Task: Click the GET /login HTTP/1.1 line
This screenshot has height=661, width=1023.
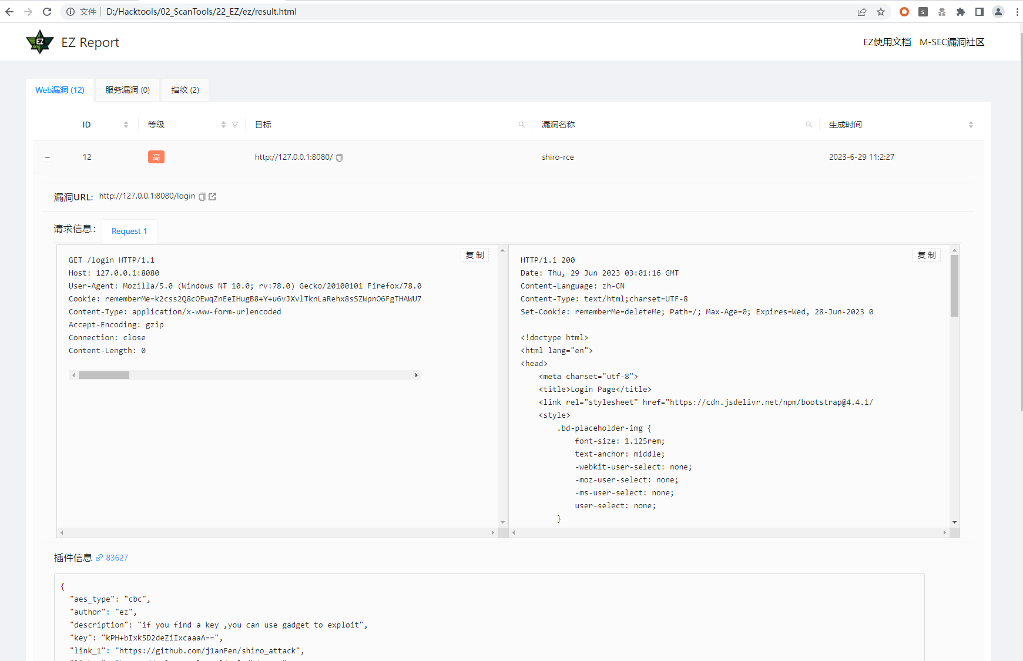Action: click(112, 260)
